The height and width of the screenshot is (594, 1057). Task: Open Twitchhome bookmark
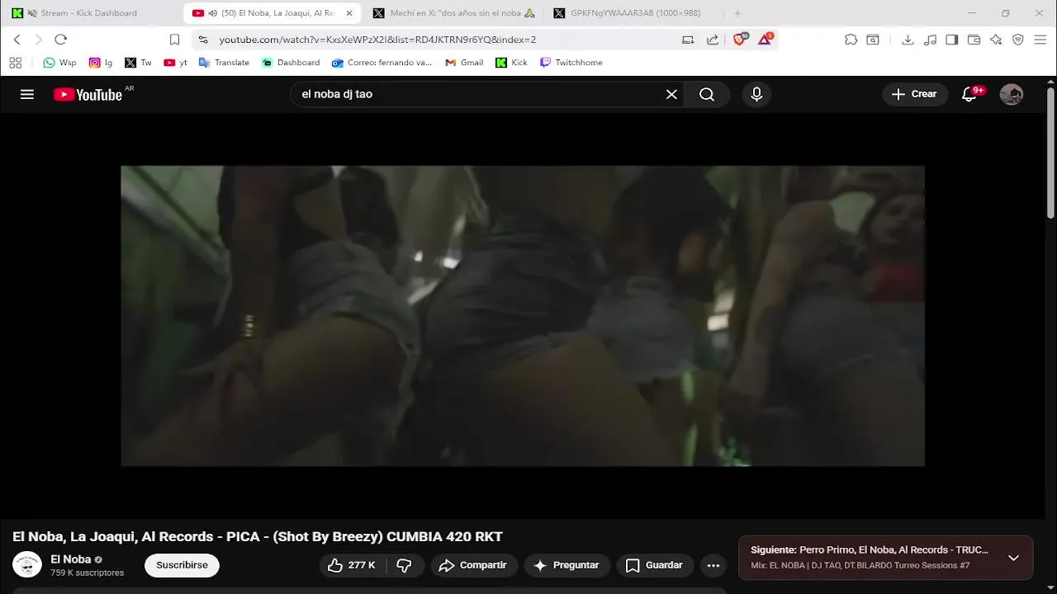(571, 63)
